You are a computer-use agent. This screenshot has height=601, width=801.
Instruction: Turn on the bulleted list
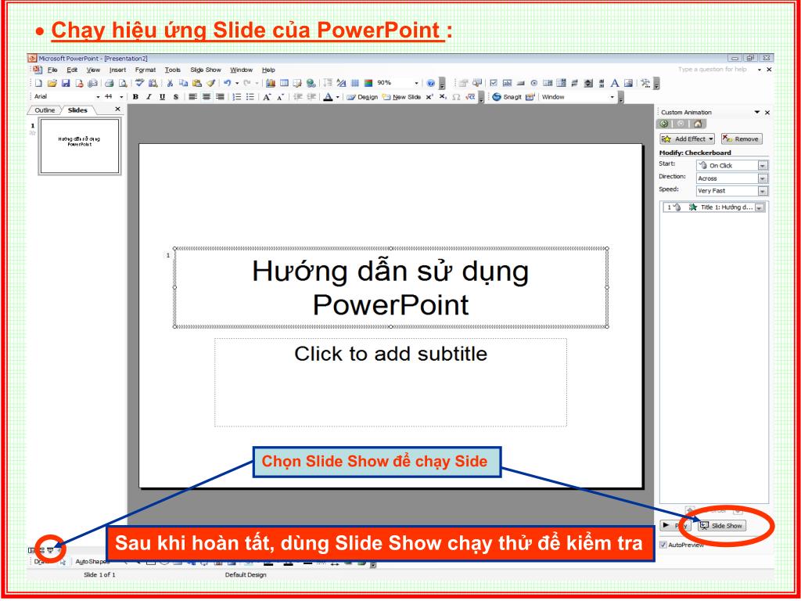250,96
